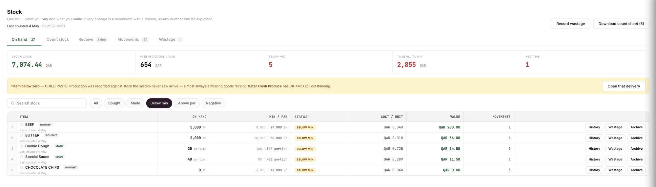The image size is (656, 187).
Task: Archive the CHOCOLATE CHIPS item
Action: 636,170
